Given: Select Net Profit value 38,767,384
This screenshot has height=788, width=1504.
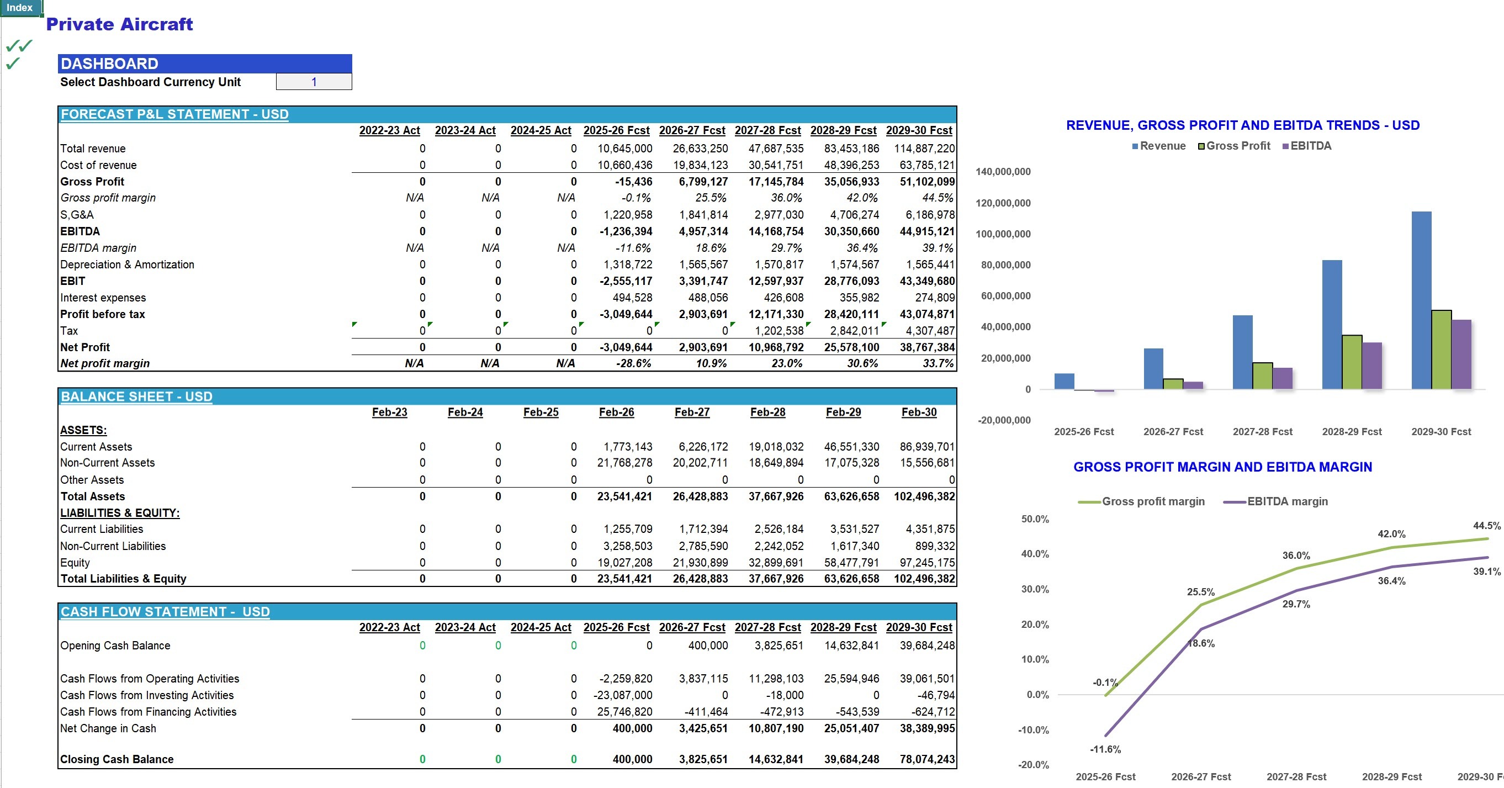Looking at the screenshot, I should point(927,347).
